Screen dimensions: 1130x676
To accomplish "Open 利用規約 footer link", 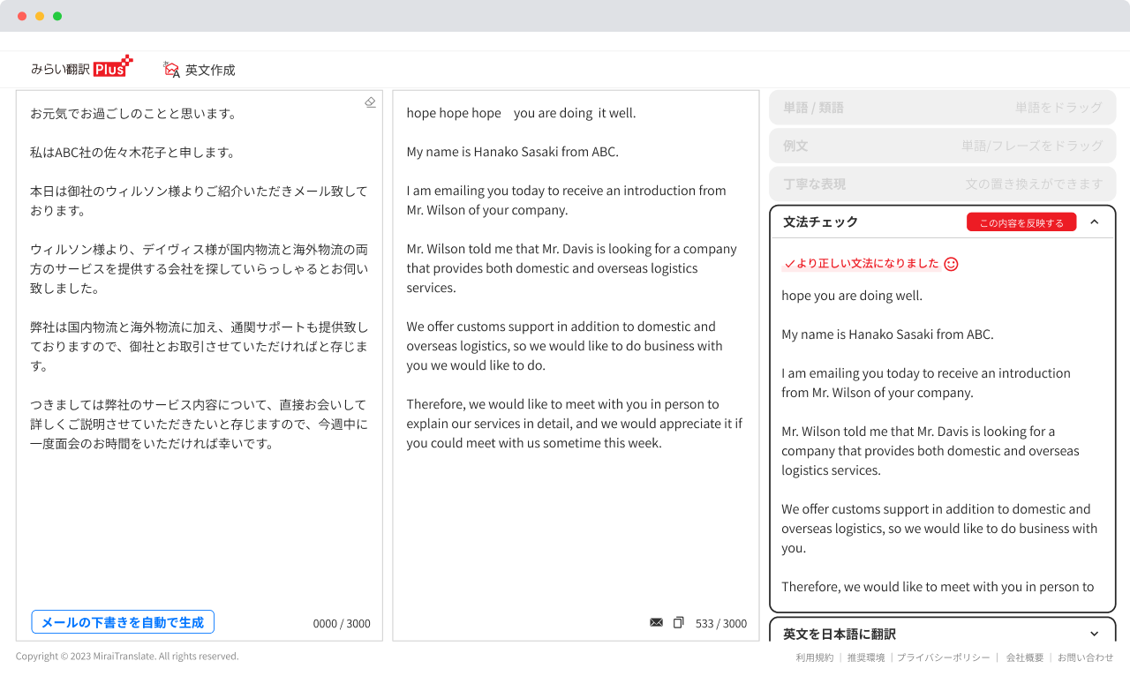I will (x=814, y=657).
